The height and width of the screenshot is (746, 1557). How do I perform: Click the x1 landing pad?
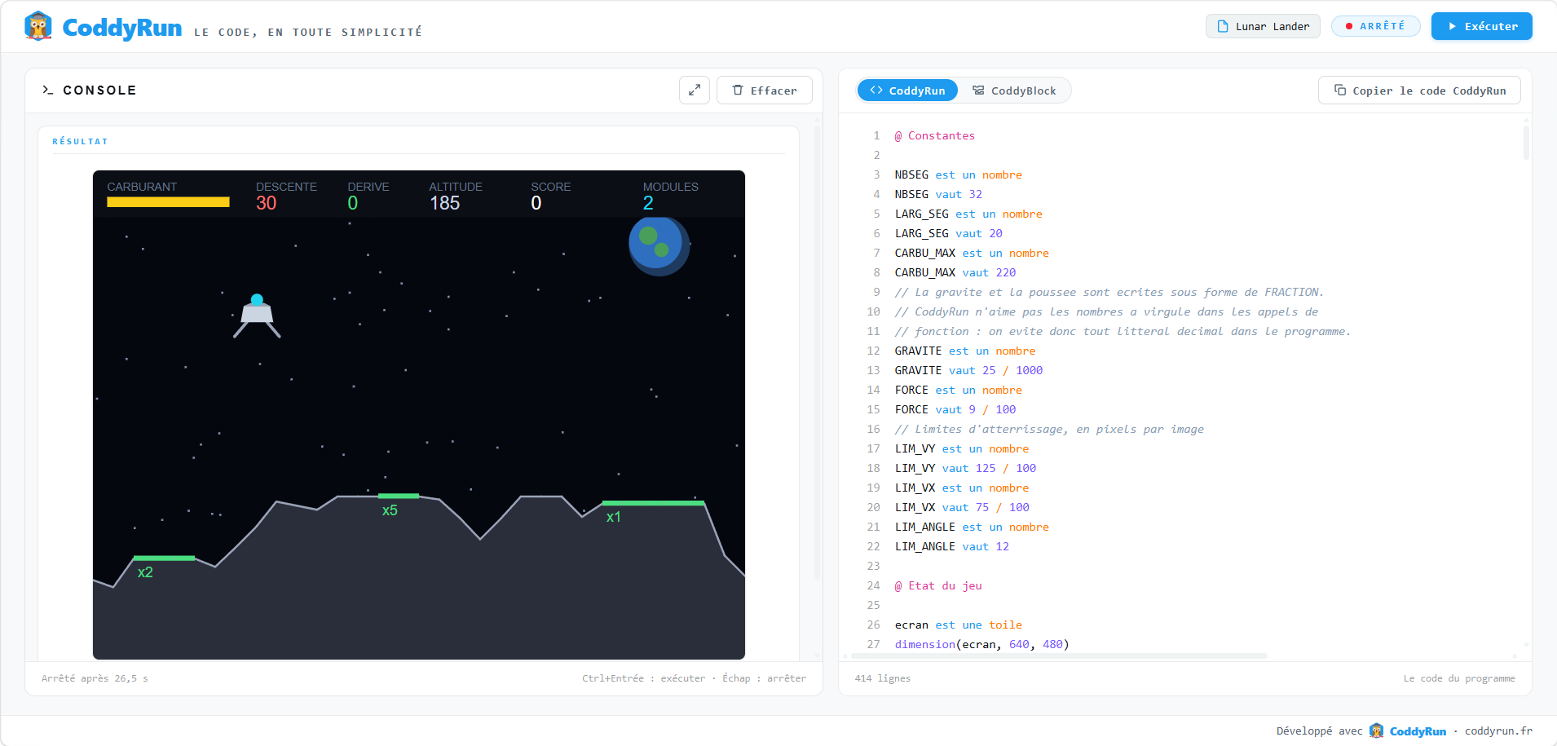click(x=653, y=503)
